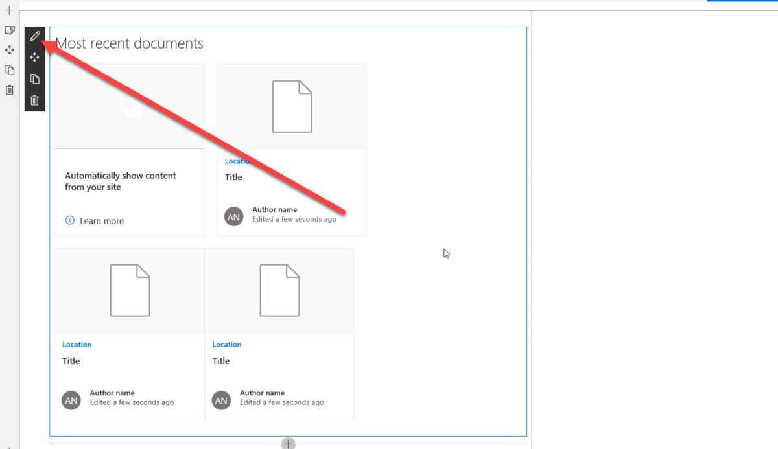Click the info icon beside Learn more
778x449 pixels.
(69, 220)
